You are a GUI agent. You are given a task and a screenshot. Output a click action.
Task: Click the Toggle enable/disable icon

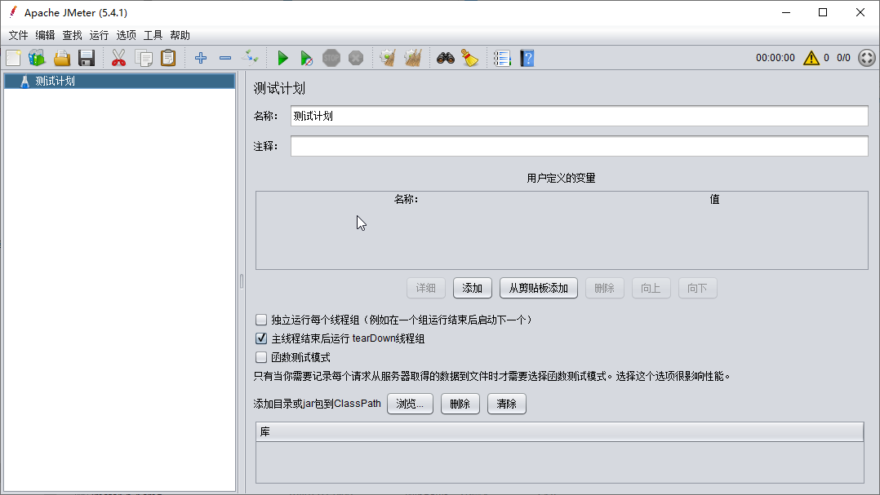250,58
